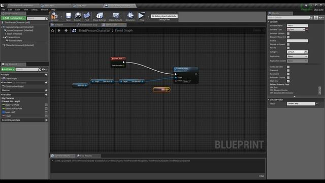
Task: Open the Asset menu
Action: pyautogui.click(x=18, y=10)
